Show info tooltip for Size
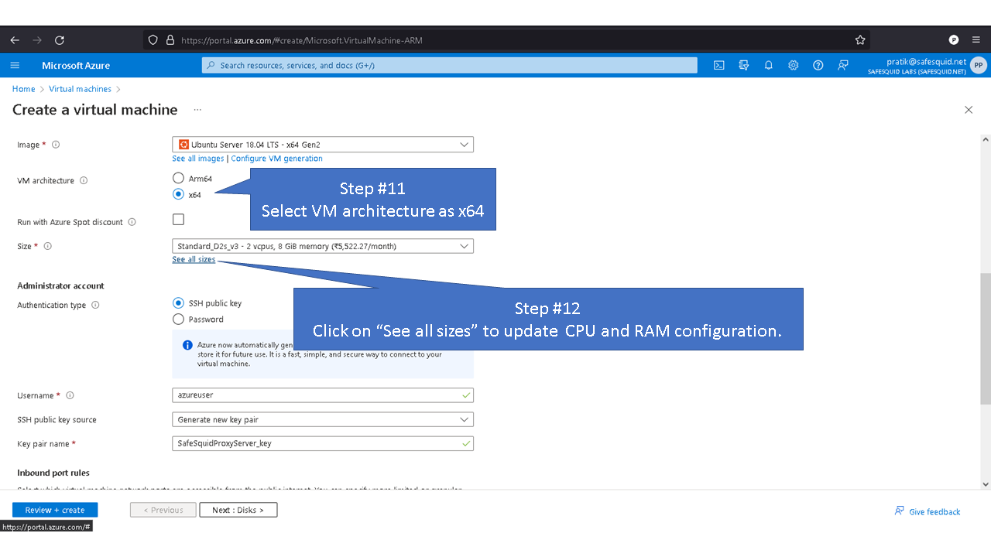The image size is (991, 557). pos(48,246)
